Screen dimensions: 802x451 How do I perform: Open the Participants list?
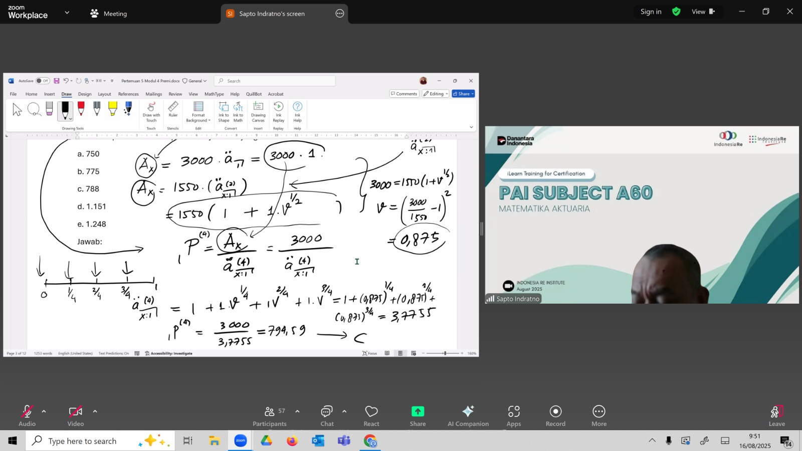[x=270, y=415]
